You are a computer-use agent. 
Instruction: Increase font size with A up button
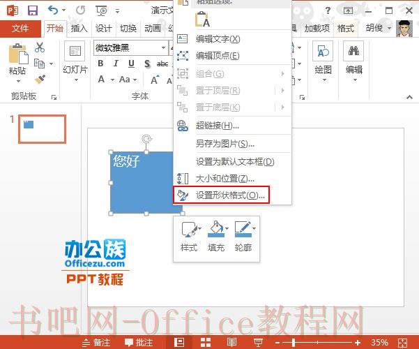(x=155, y=80)
